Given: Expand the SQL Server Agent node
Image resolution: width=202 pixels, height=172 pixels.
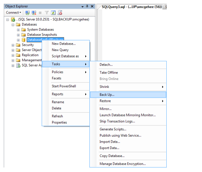Looking at the screenshot, I should pos(13,66).
